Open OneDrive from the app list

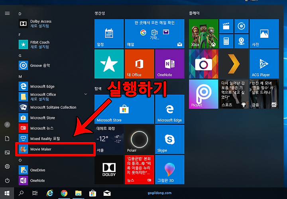tap(53, 170)
